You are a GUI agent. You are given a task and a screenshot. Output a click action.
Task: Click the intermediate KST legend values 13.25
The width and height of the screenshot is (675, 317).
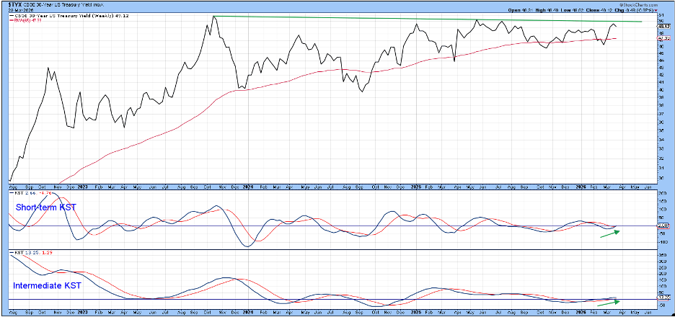32,253
